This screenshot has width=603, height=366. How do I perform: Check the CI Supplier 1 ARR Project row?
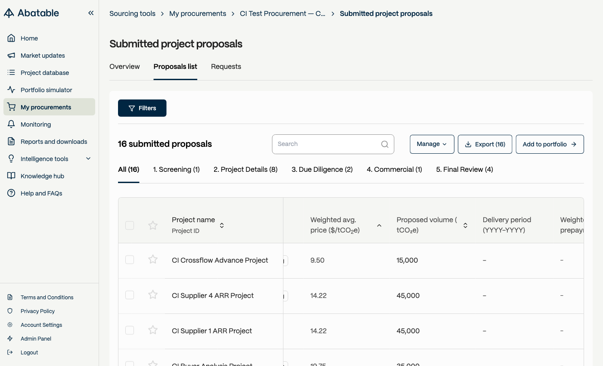[130, 330]
